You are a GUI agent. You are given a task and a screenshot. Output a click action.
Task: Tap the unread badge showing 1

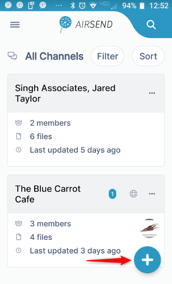click(112, 194)
